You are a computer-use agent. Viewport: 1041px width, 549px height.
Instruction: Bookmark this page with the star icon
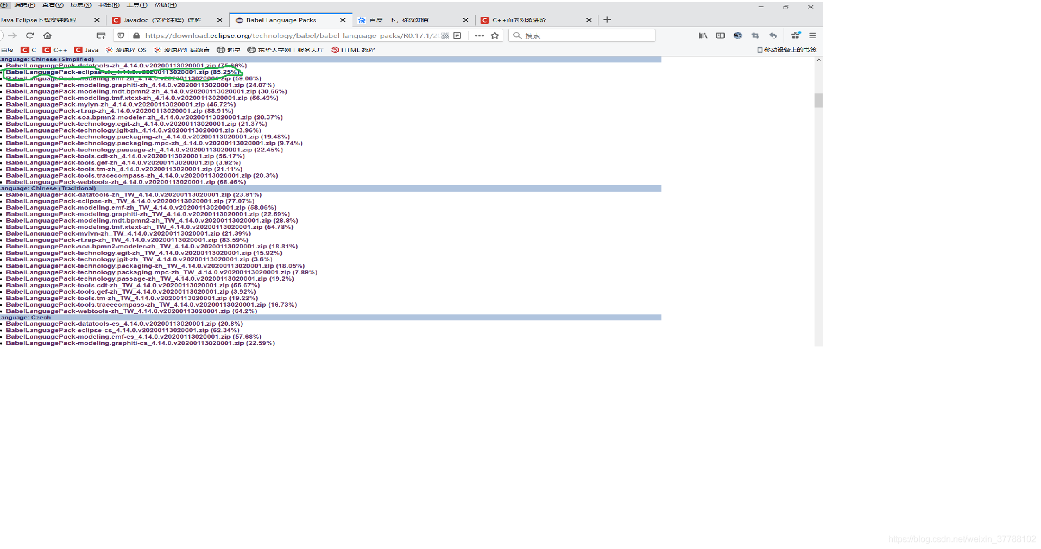click(495, 35)
